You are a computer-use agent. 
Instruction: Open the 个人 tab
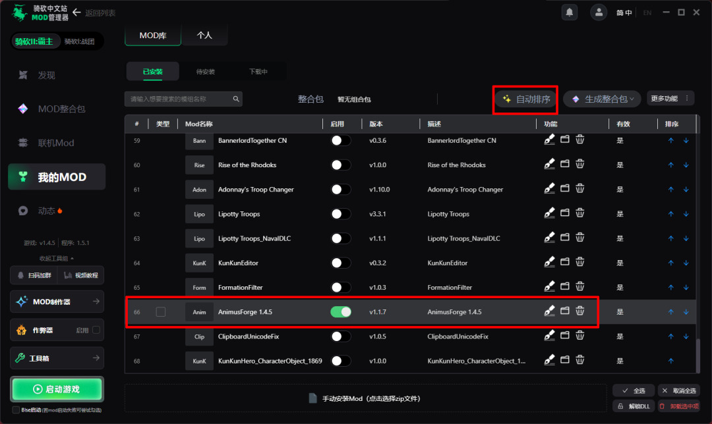[x=204, y=36]
